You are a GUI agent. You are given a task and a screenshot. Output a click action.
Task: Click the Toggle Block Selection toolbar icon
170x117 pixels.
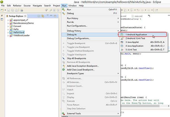[54, 10]
